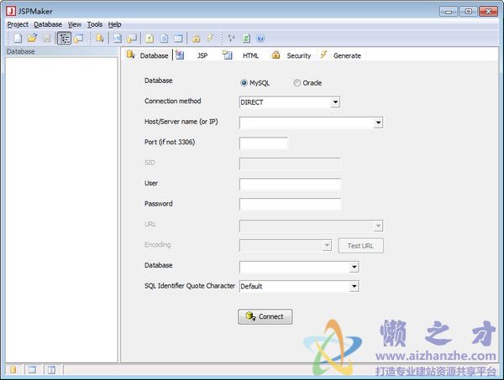Click the JSP settings toolbar icon

(118, 39)
